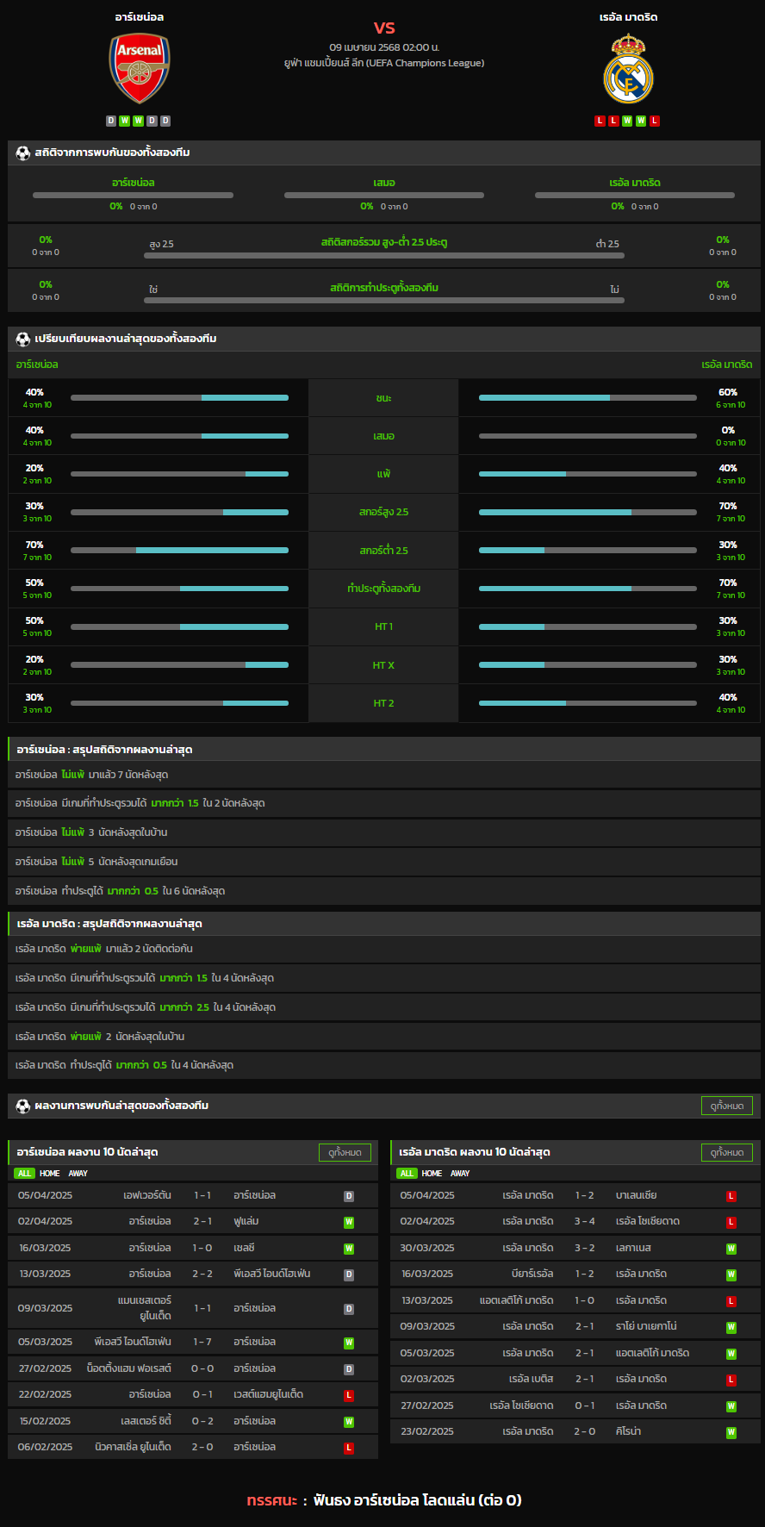
Task: Click Real Madrid win percentage bar showing 60%
Action: [588, 398]
